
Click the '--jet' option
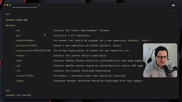click(17, 71)
